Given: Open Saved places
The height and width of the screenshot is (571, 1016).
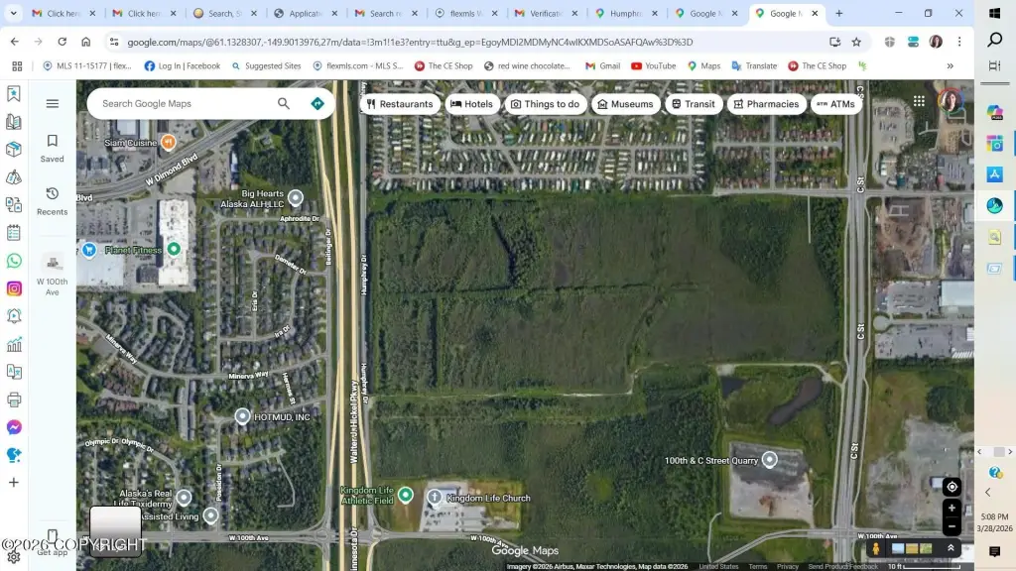Looking at the screenshot, I should [x=53, y=148].
